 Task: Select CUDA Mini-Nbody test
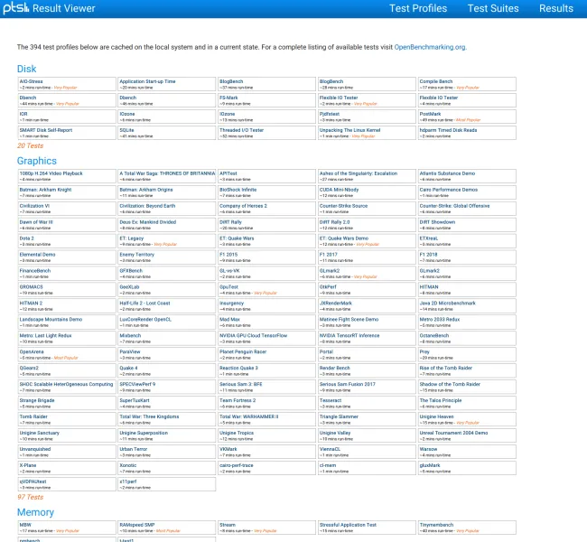coord(367,192)
